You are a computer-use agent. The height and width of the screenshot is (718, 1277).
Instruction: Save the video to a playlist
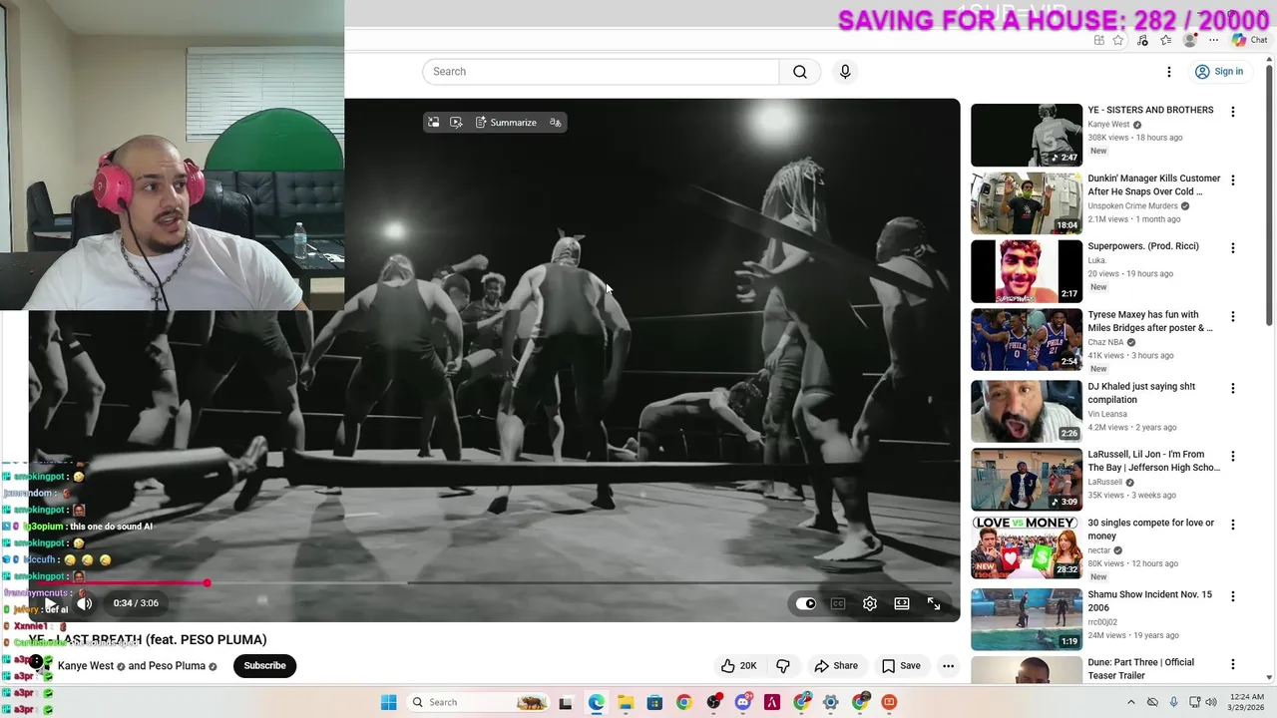[901, 666]
